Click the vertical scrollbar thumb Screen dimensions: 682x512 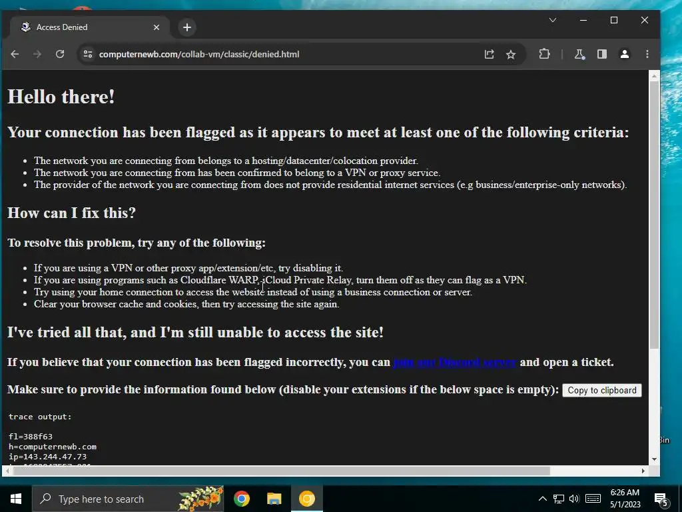coord(654,214)
